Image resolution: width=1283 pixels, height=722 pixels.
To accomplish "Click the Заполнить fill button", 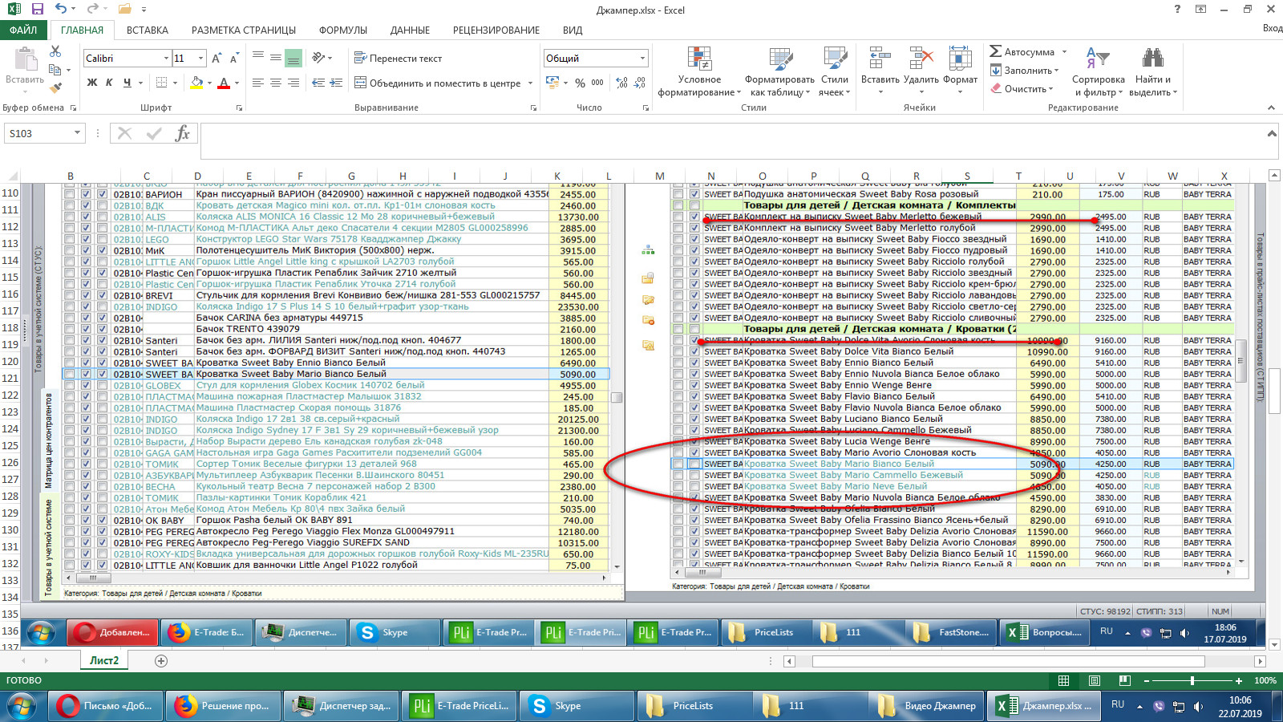I will [1024, 70].
